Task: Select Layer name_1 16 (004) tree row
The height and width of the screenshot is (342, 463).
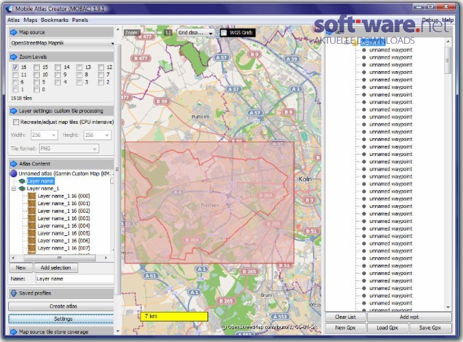Action: point(64,226)
